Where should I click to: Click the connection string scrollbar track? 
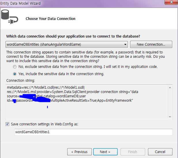170,101
